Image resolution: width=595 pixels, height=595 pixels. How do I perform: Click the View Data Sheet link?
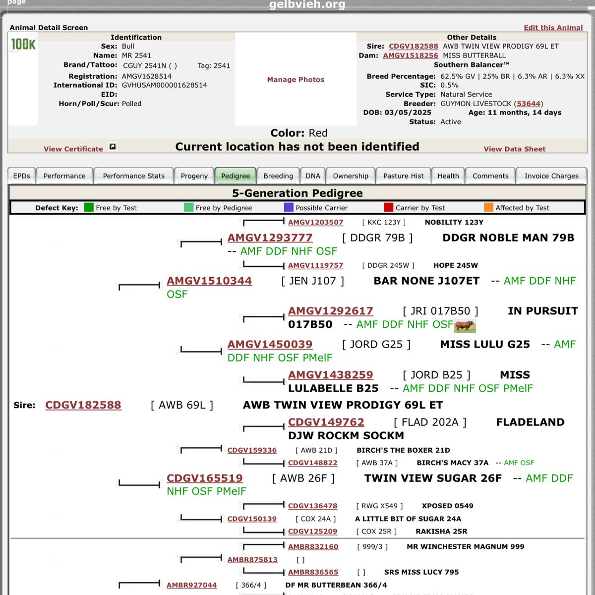click(x=515, y=149)
